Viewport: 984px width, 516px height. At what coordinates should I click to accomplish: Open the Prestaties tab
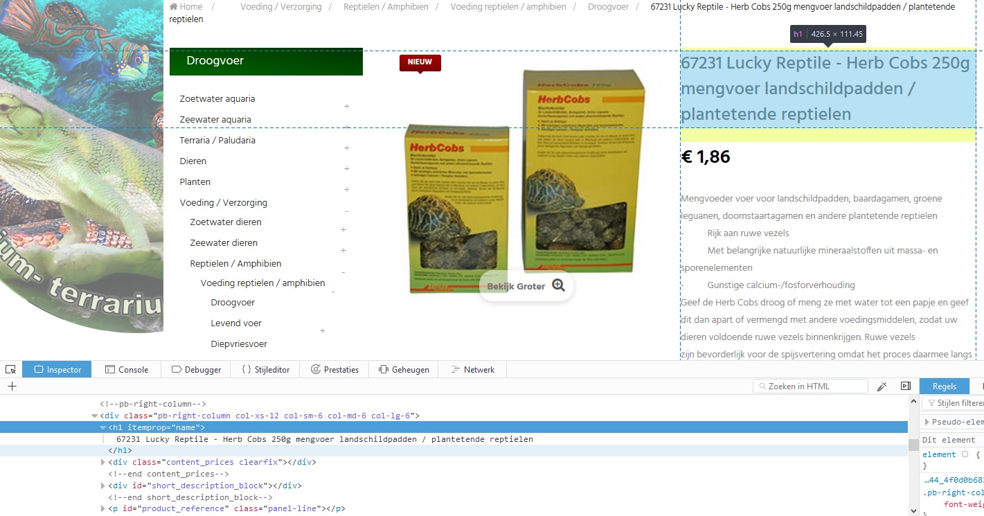point(334,370)
